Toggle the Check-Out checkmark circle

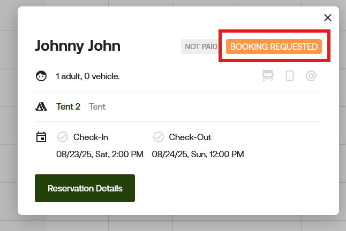pos(159,137)
